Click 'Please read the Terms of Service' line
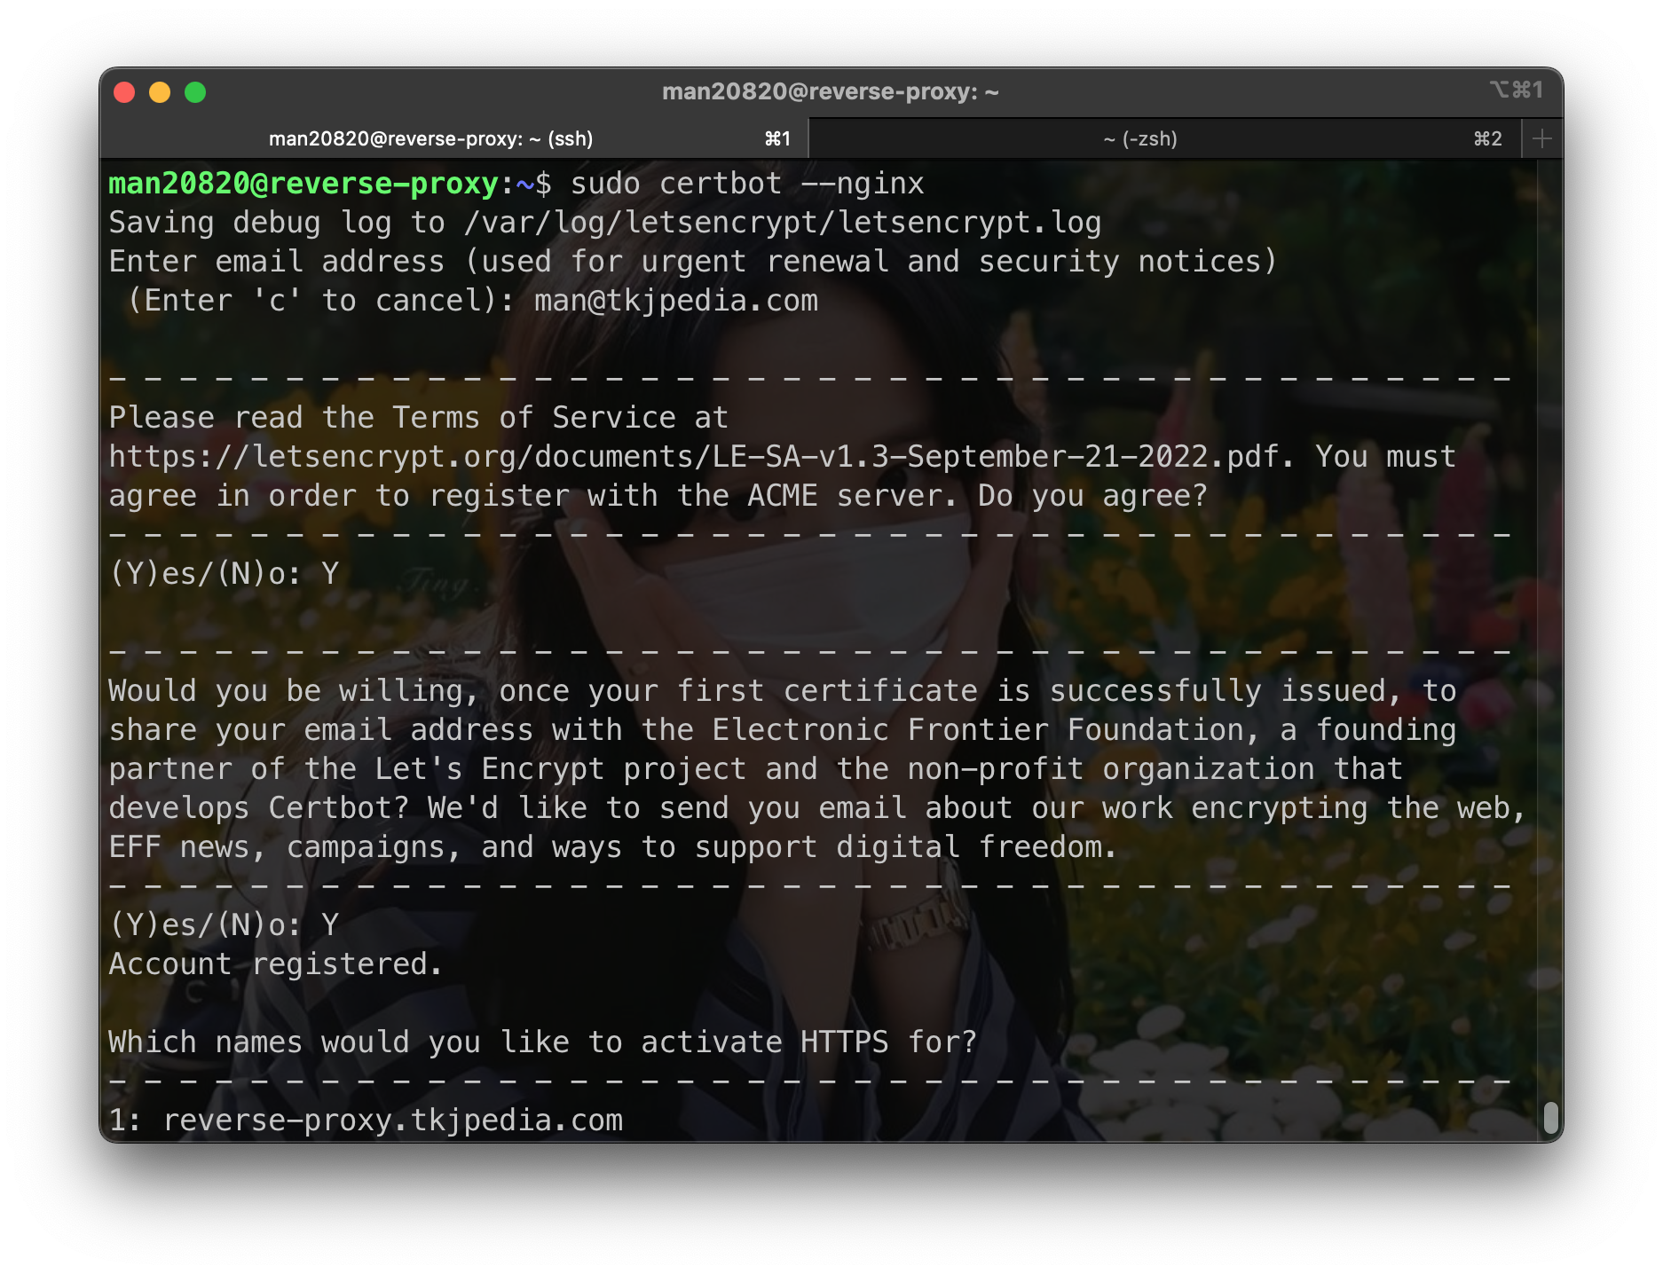 (418, 418)
